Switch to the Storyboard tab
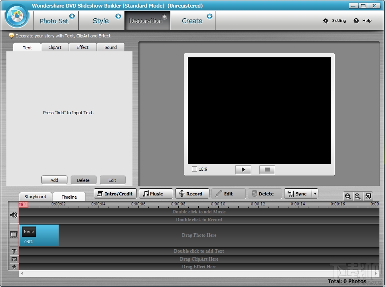This screenshot has height=287, width=385. point(35,197)
